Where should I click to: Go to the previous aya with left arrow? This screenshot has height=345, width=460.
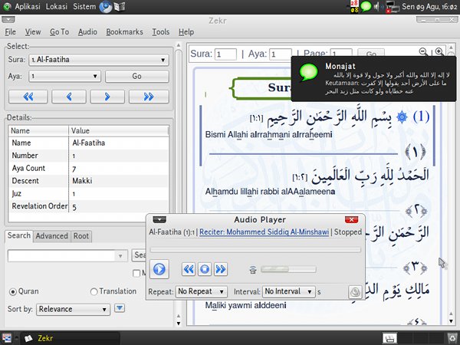[x=69, y=97]
